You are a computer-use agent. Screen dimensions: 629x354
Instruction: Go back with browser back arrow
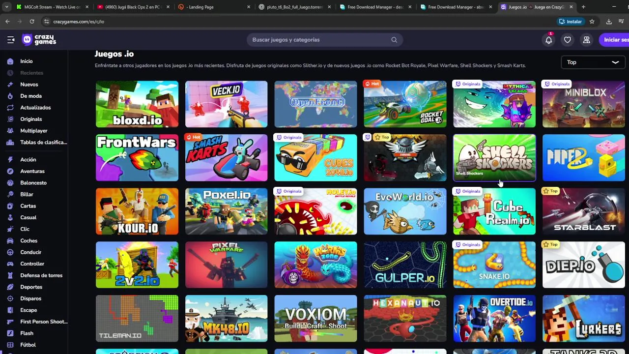tap(7, 22)
